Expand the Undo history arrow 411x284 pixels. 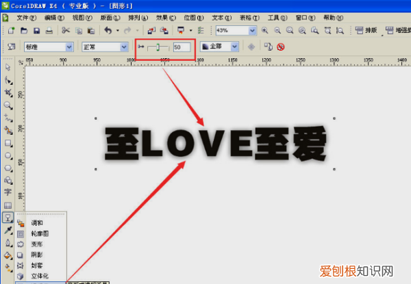click(x=118, y=31)
